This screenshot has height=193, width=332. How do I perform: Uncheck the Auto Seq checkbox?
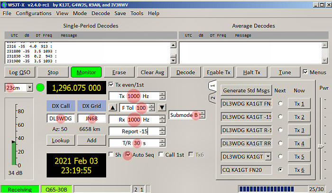click(128, 154)
